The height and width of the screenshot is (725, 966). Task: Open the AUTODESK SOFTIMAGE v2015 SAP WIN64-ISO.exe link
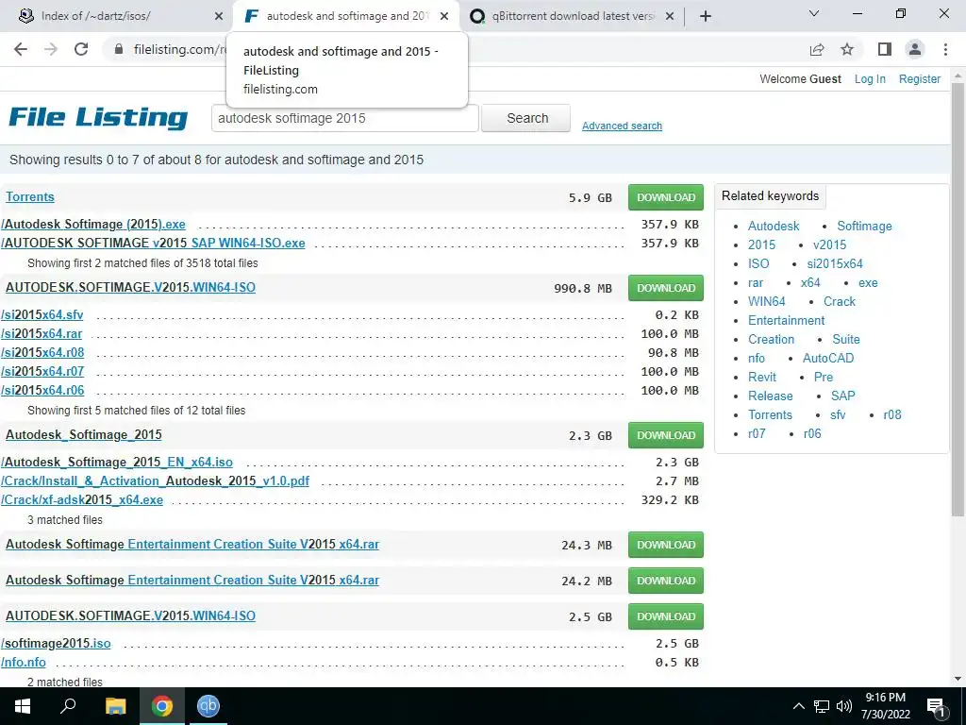(x=153, y=243)
